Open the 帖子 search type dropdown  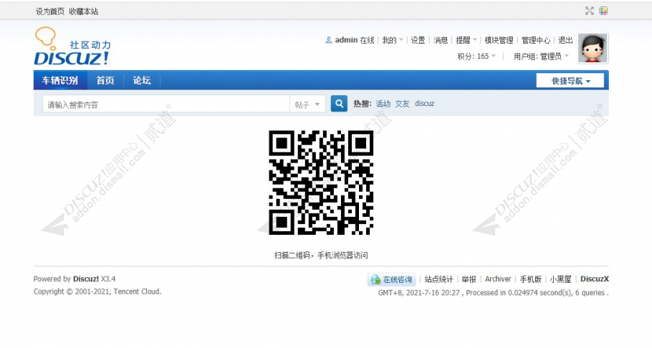point(307,105)
